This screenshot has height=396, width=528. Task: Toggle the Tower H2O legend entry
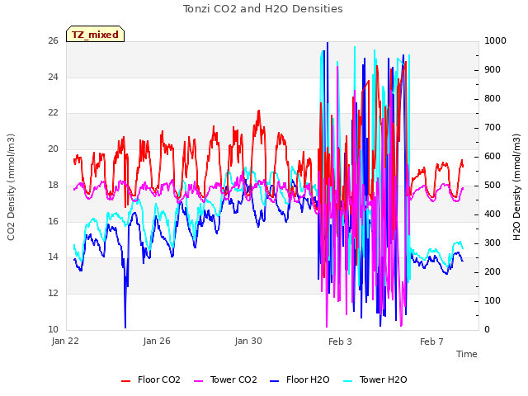coord(375,379)
